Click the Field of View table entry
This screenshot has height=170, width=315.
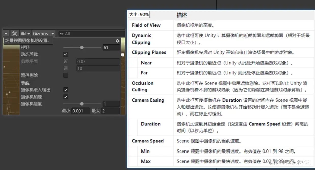pos(146,25)
